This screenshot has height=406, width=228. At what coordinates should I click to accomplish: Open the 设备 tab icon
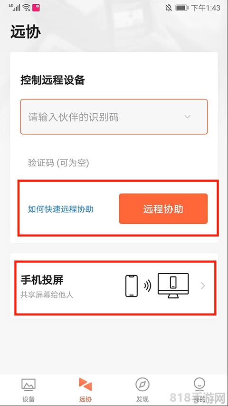28,385
